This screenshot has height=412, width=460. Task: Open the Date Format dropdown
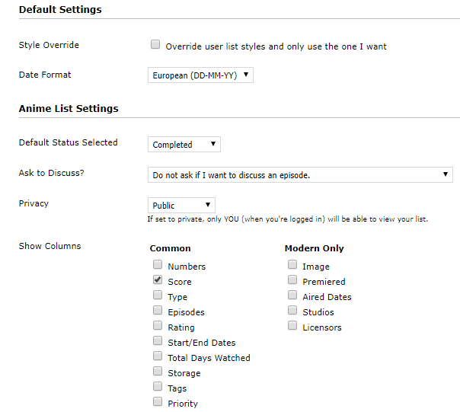tap(200, 75)
